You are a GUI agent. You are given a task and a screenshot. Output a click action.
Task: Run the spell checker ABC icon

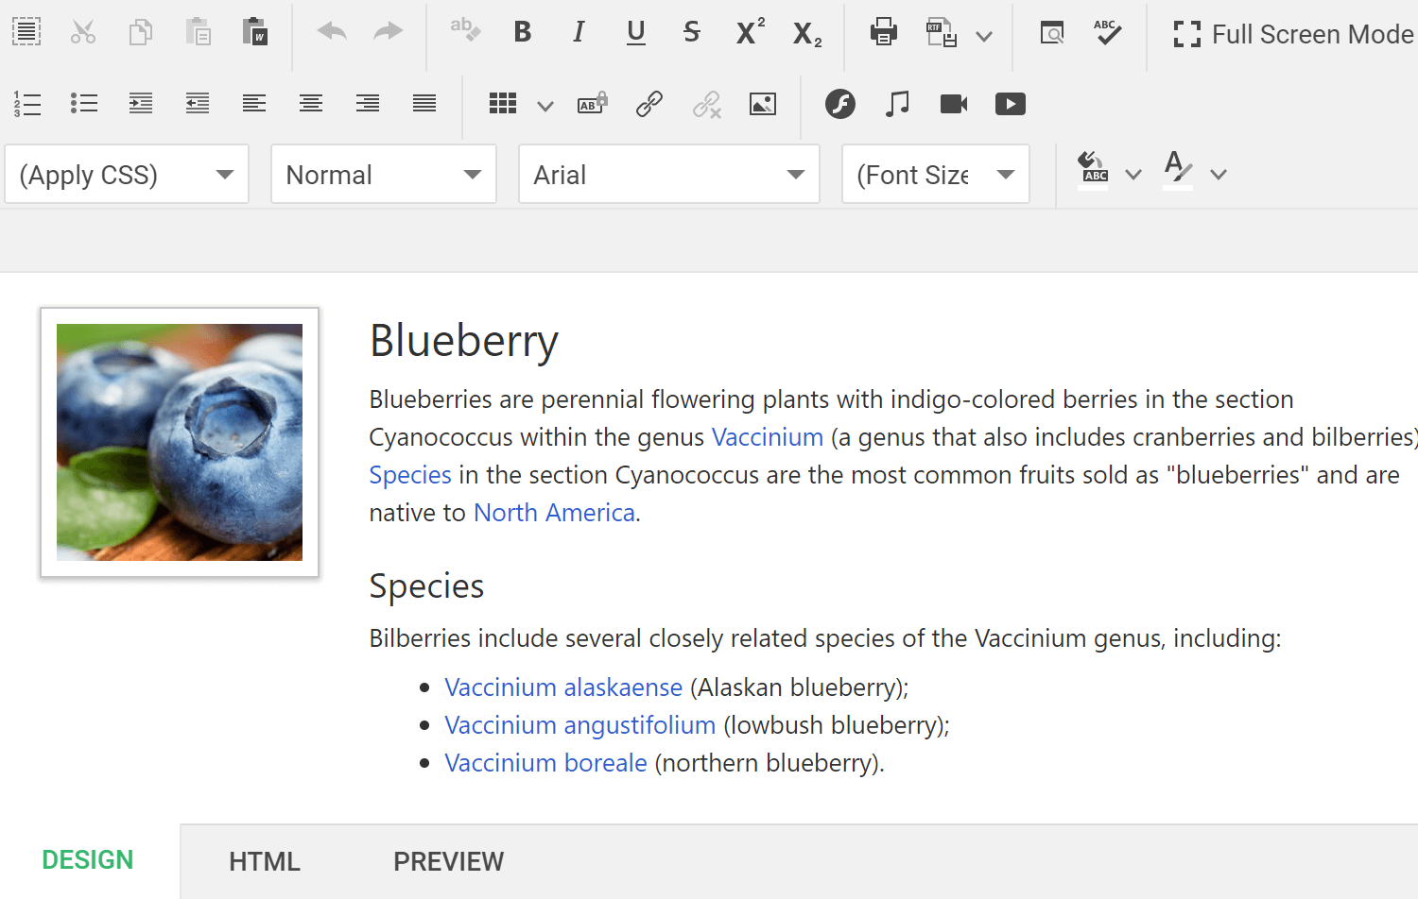1107,33
